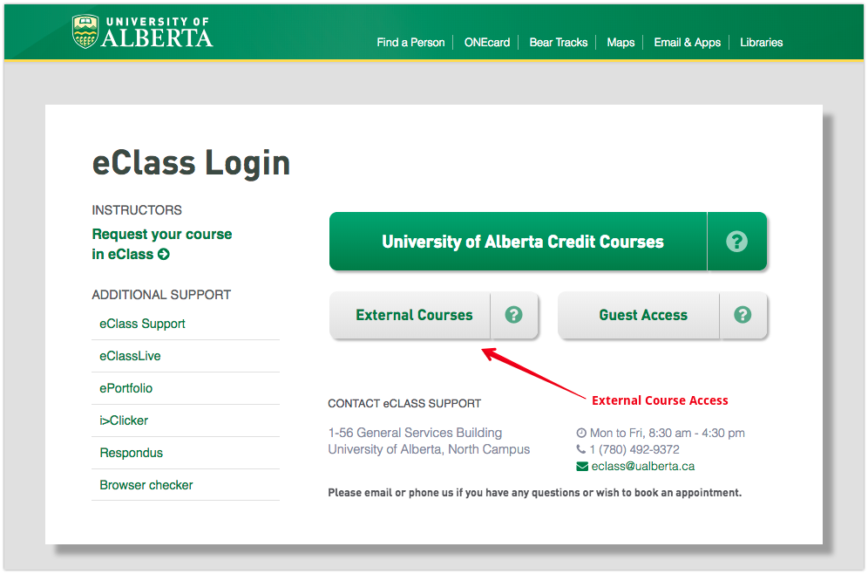Click the 'Mon to Fri, 8:30 am - 4:30 pm' hours
The width and height of the screenshot is (868, 574).
pyautogui.click(x=667, y=433)
